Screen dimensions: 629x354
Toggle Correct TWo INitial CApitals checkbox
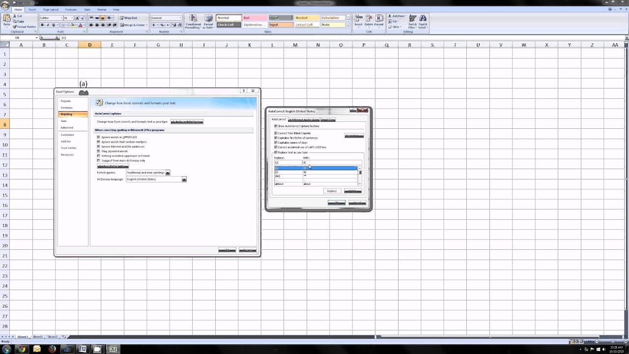pos(276,133)
